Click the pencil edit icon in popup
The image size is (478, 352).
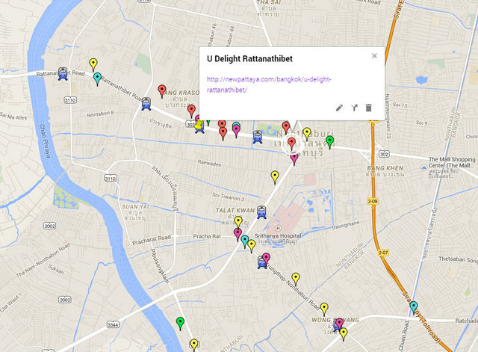click(339, 108)
